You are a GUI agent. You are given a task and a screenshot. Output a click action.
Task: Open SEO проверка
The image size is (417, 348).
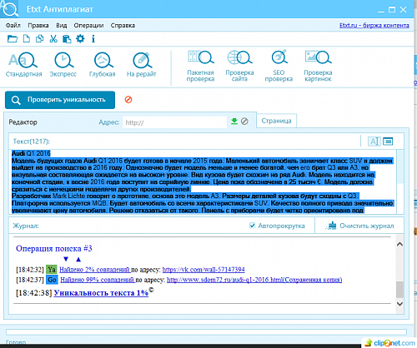click(x=279, y=66)
